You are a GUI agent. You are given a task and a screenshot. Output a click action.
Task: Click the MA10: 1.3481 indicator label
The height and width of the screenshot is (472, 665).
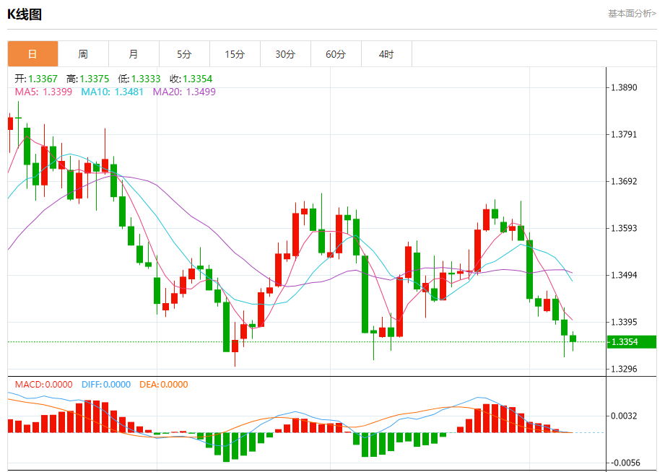pos(112,92)
